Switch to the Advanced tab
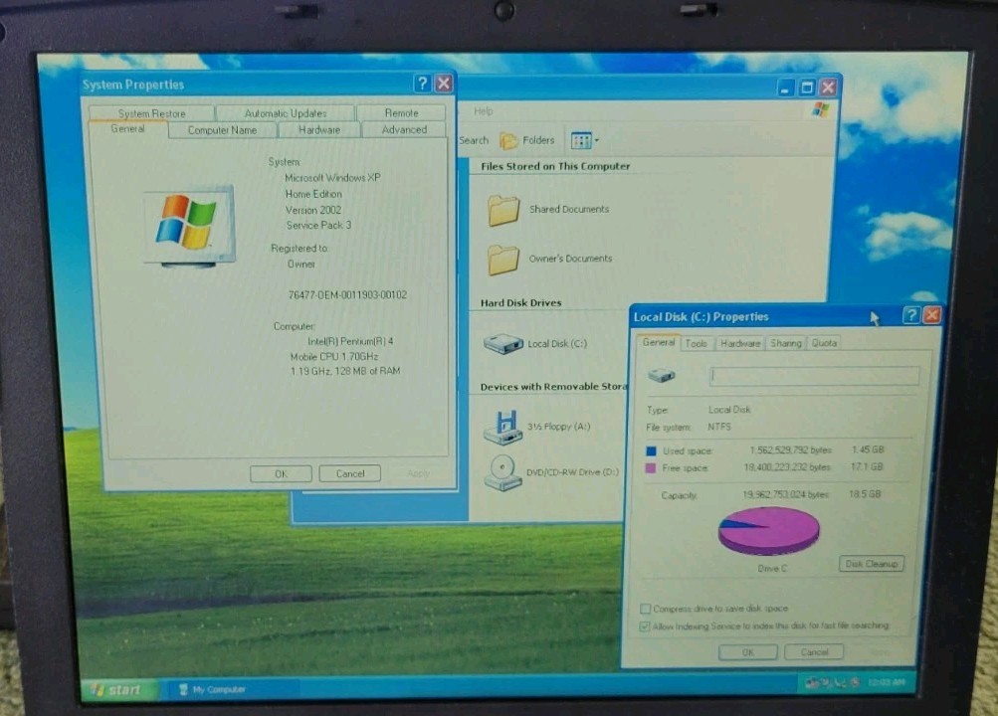This screenshot has width=998, height=716. [x=404, y=129]
